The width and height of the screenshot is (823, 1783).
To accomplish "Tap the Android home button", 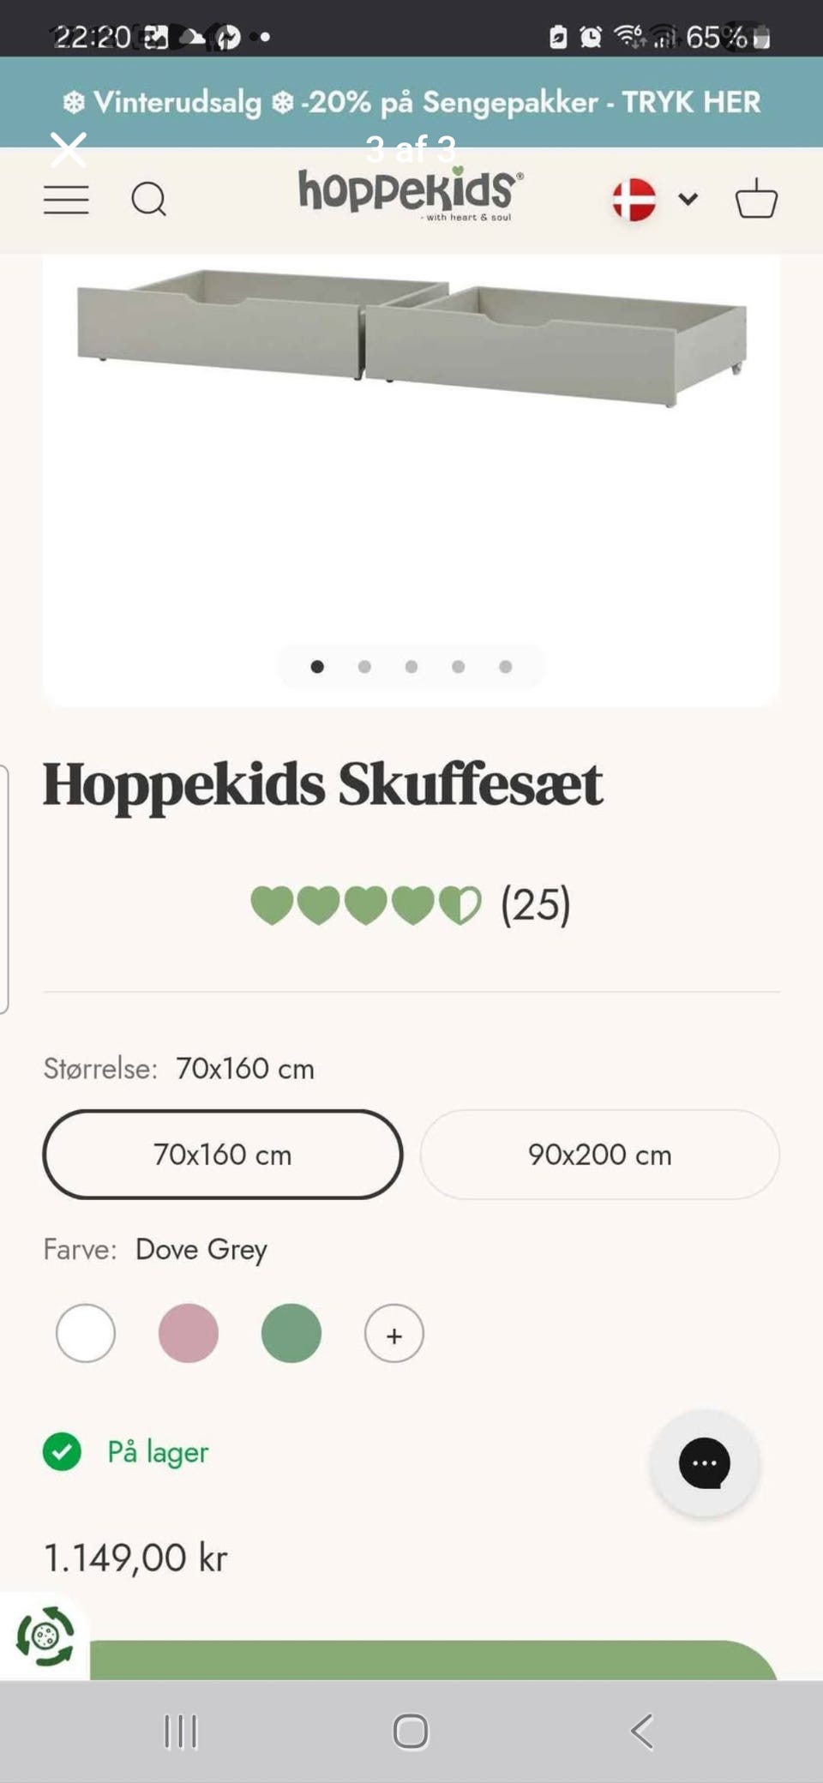I will click(411, 1731).
